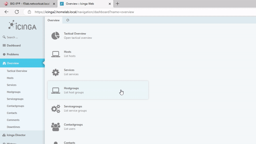This screenshot has width=256, height=144.
Task: Click the Hosts laptop icon
Action: 55,54
